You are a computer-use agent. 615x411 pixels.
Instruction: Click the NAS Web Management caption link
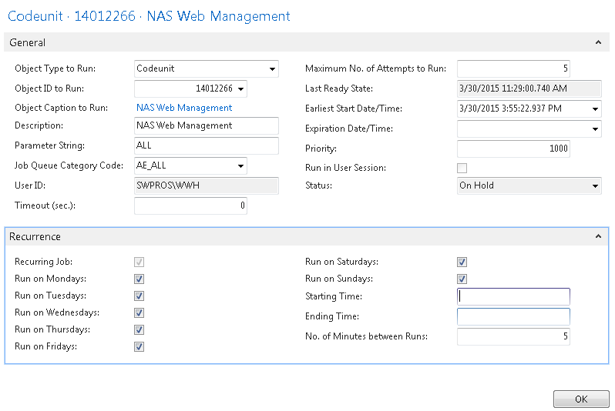tap(184, 109)
